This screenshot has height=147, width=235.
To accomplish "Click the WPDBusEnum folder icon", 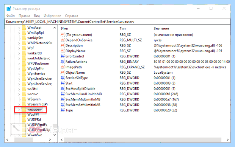I will click(24, 63).
